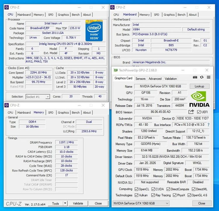Open the Tools dropdown arrow in CPU-Z
219x211 pixels.
coord(65,203)
